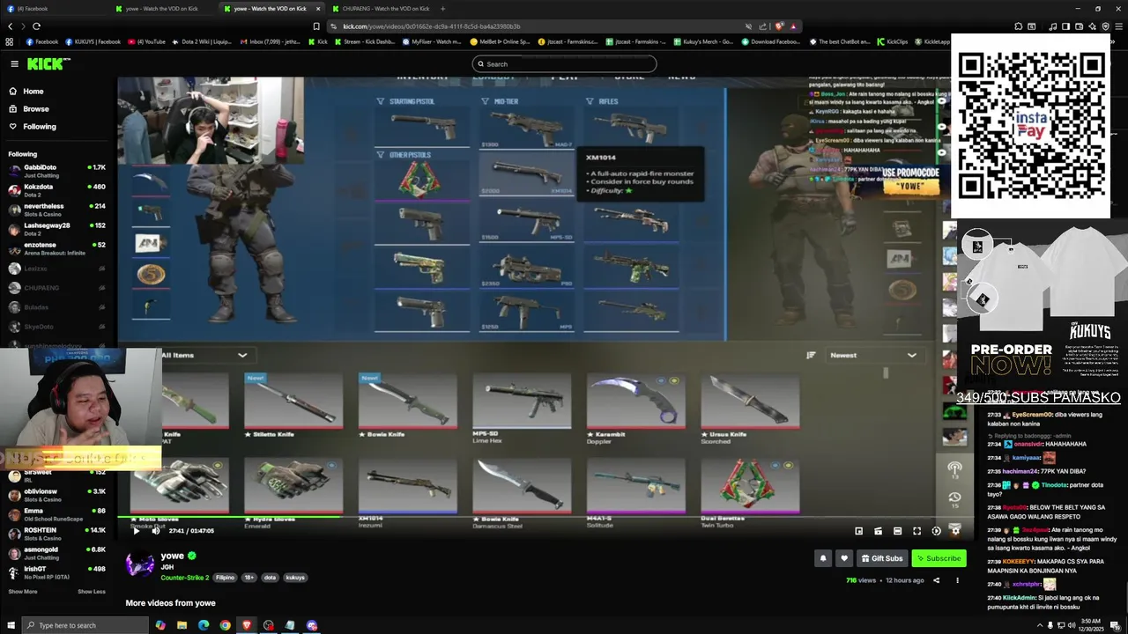Enter fullscreen mode on the player

916,531
